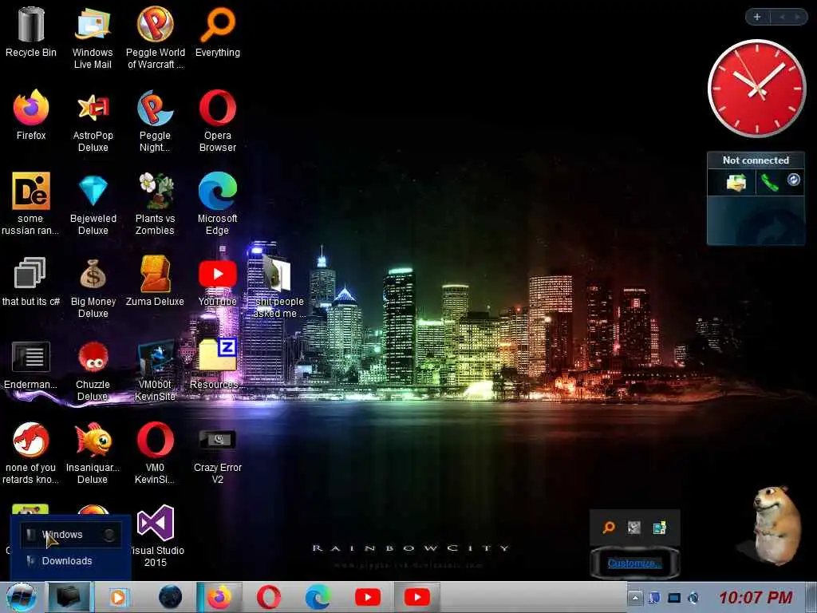Open the VM0 KevinSi... Opera shortcut
Viewport: 817px width, 613px height.
coord(155,453)
